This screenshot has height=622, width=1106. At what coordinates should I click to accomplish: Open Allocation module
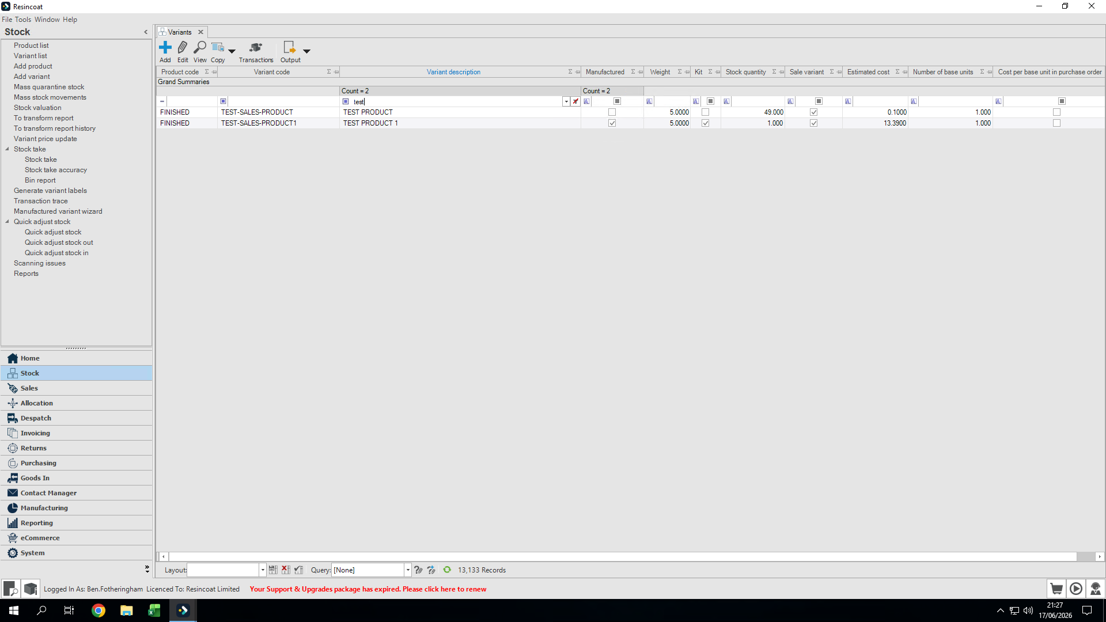77,403
